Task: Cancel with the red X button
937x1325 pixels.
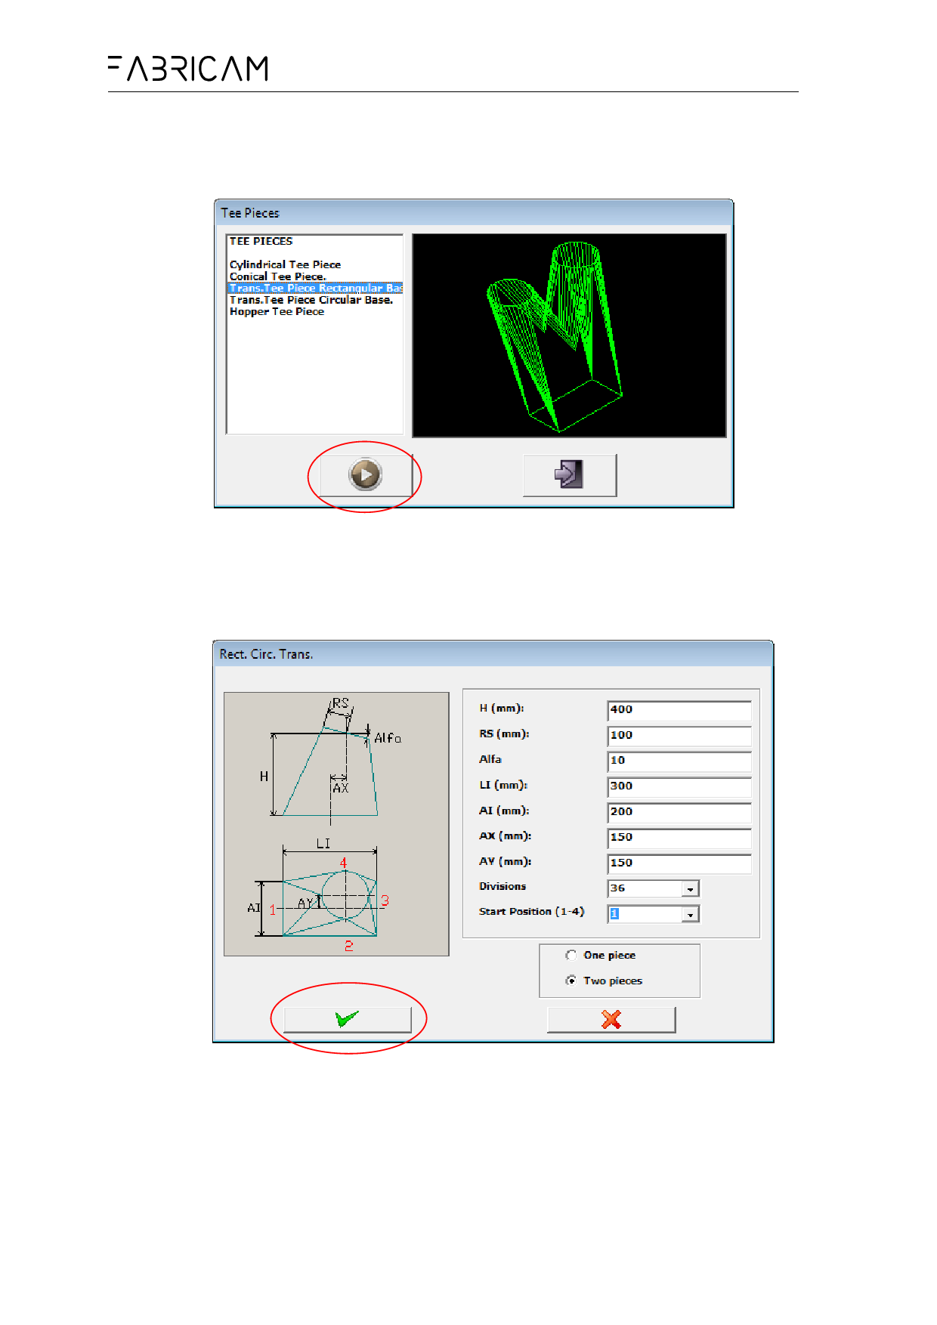Action: (611, 1019)
